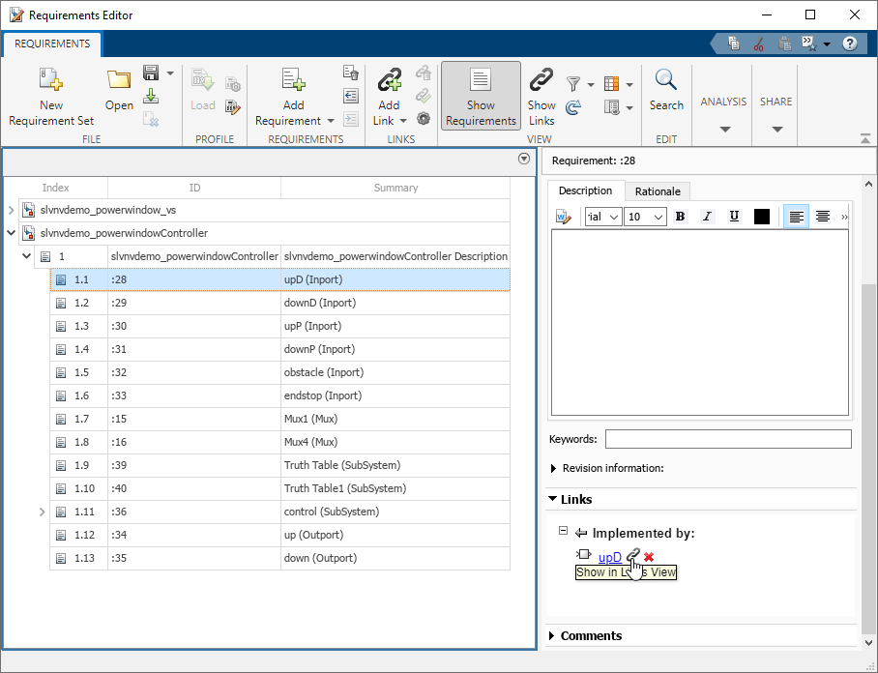Screen dimensions: 878x673
Task: Enable underline in the Description toolbar
Action: point(736,216)
